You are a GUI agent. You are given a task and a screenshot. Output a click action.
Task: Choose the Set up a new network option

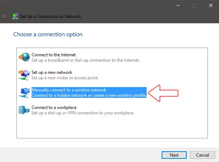pos(52,72)
